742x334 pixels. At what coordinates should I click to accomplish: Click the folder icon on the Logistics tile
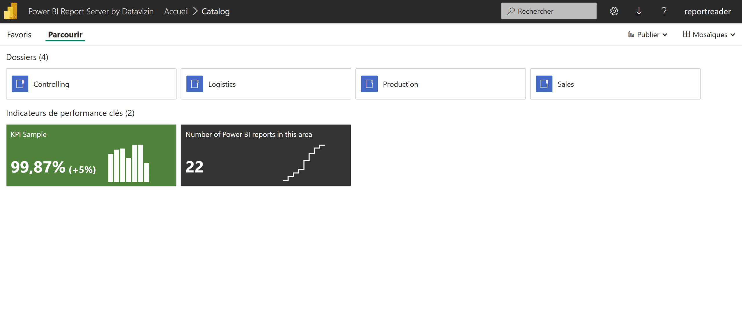click(195, 84)
